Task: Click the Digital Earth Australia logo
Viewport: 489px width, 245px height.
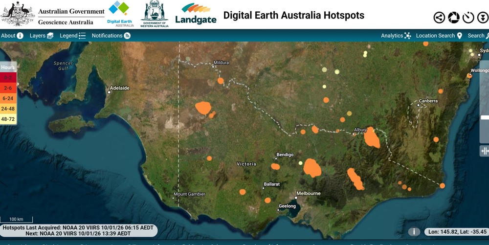Action: (120, 14)
